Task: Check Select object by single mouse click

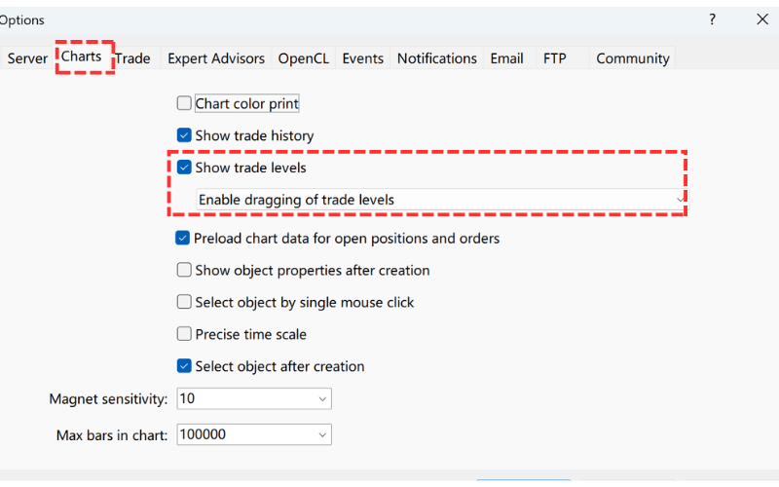Action: tap(184, 302)
